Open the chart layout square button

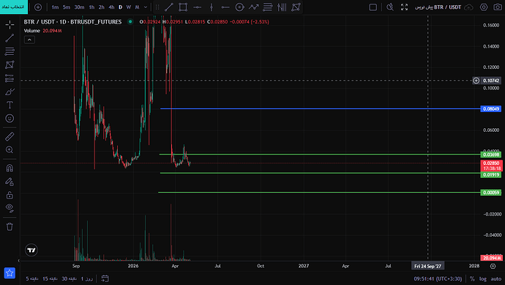coord(373,7)
